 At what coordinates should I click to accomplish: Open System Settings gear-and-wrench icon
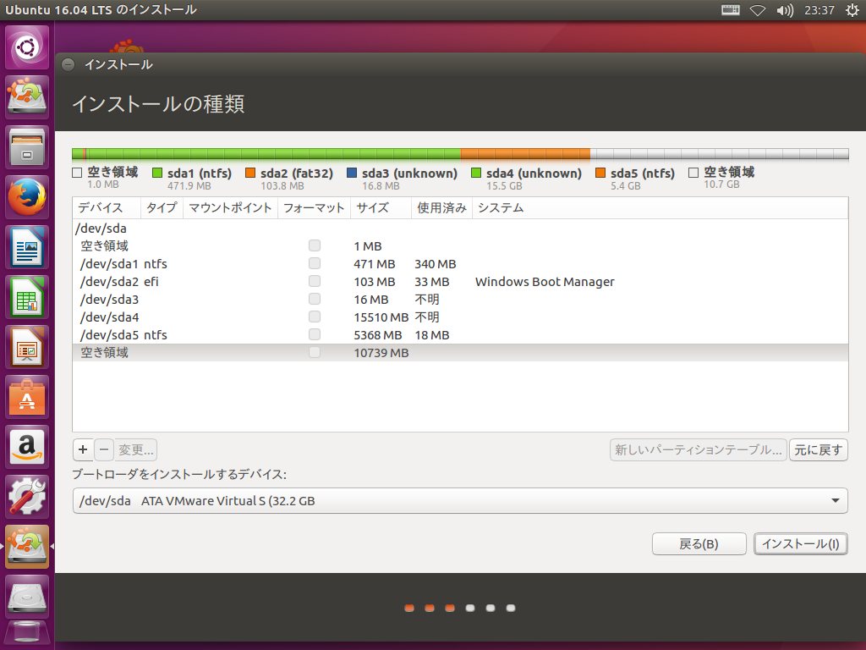27,497
